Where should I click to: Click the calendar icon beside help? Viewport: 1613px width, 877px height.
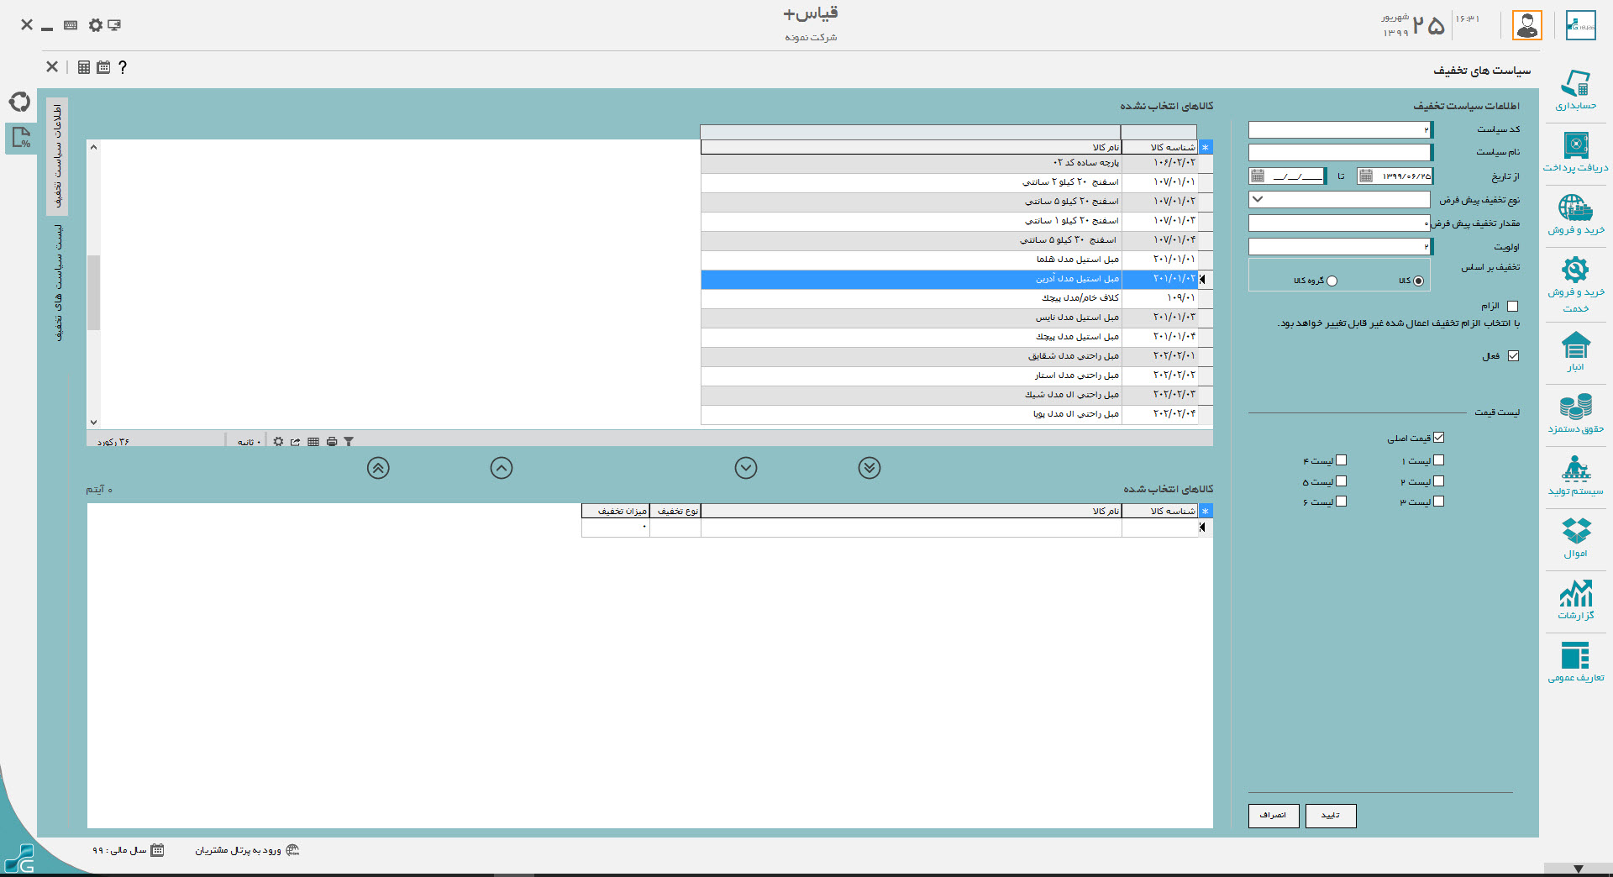(x=103, y=67)
